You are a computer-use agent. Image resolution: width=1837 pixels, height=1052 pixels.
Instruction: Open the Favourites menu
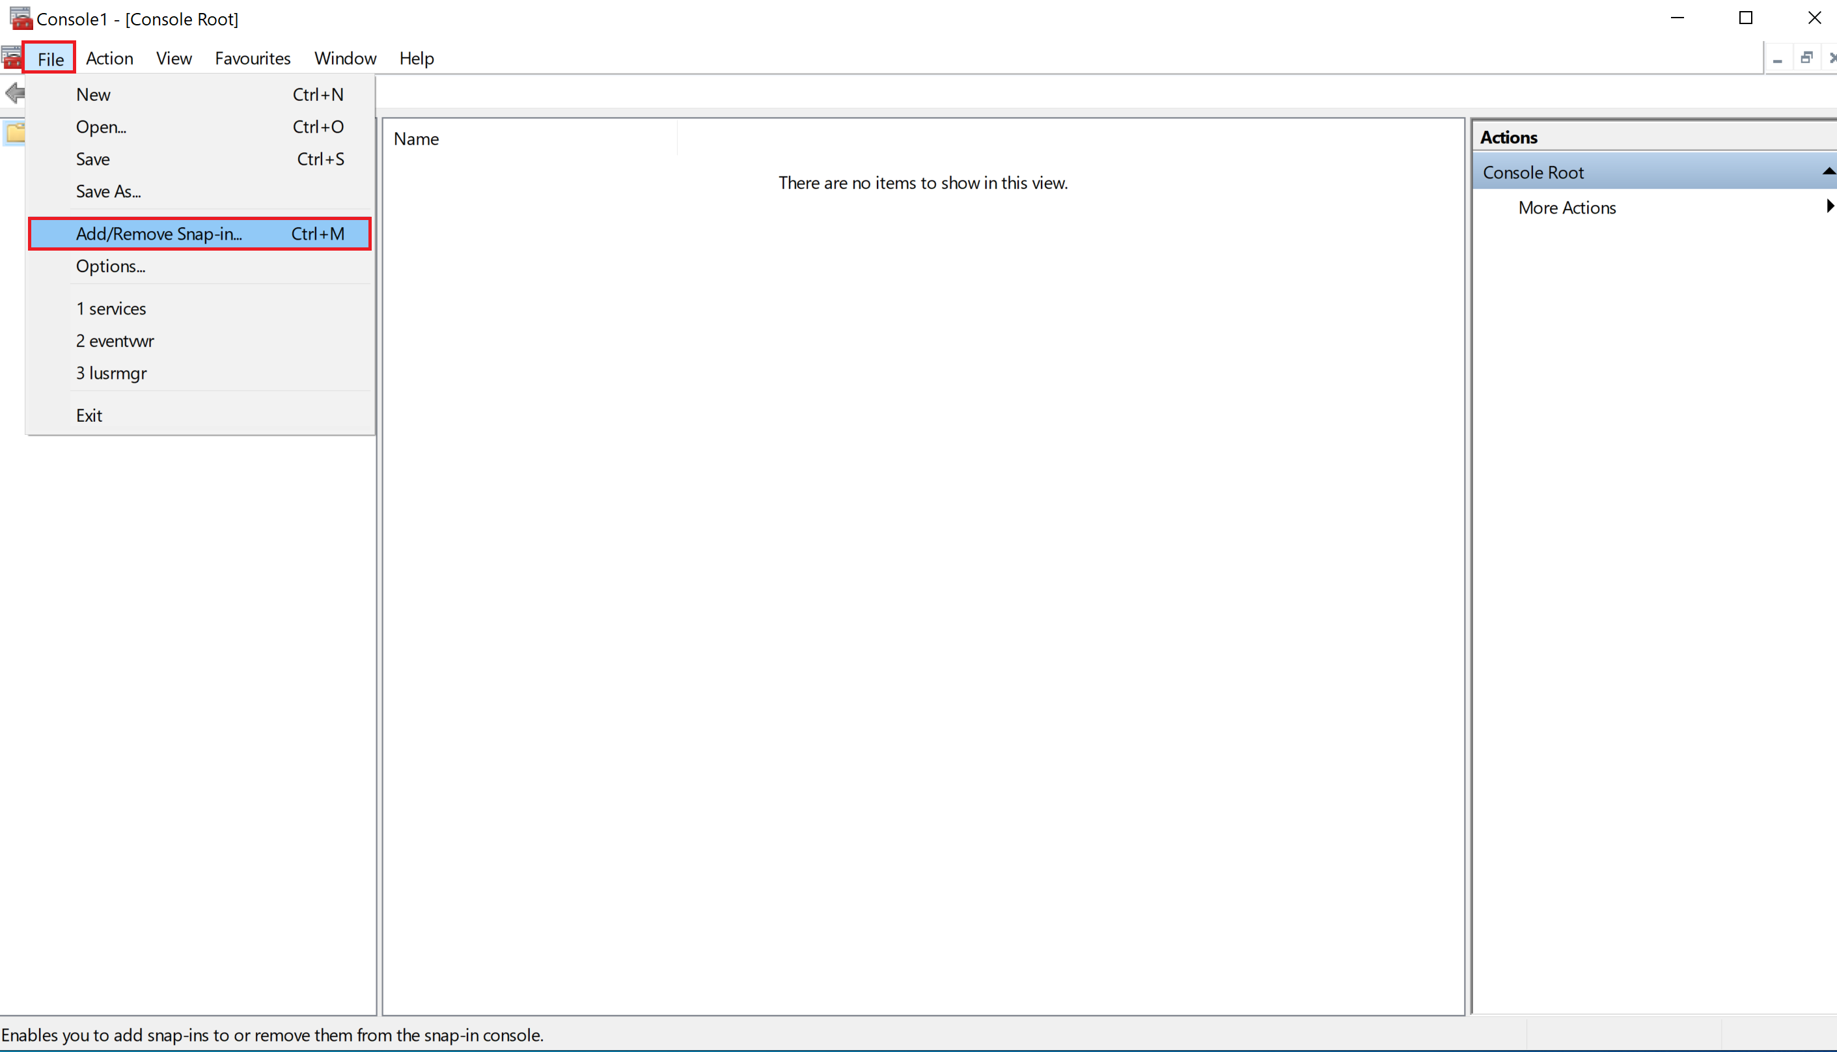[252, 59]
